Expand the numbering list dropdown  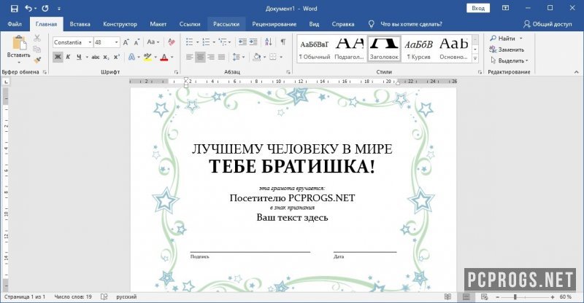coord(214,42)
